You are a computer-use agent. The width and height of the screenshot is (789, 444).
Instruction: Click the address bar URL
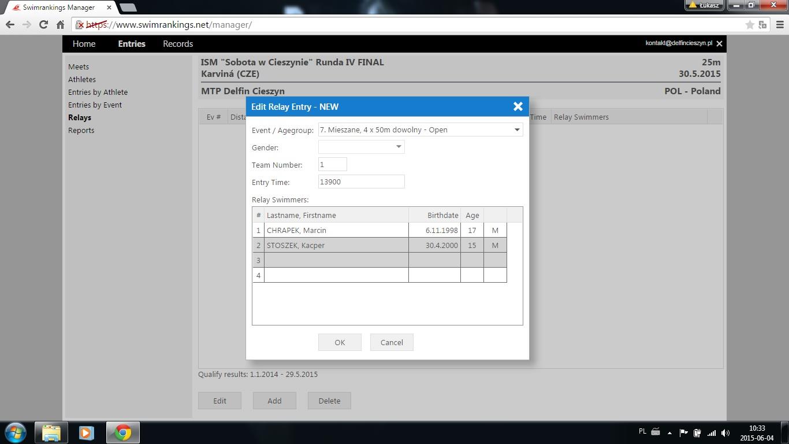tap(169, 25)
